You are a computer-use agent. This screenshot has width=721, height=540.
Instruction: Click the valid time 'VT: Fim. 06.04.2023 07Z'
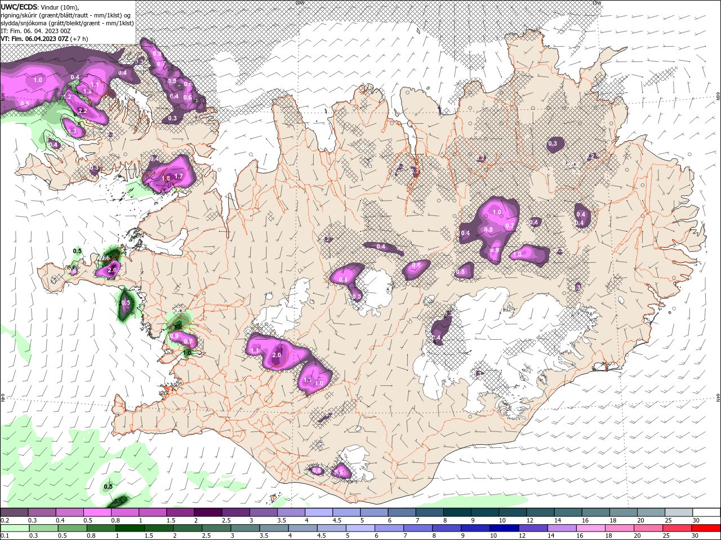pos(35,39)
